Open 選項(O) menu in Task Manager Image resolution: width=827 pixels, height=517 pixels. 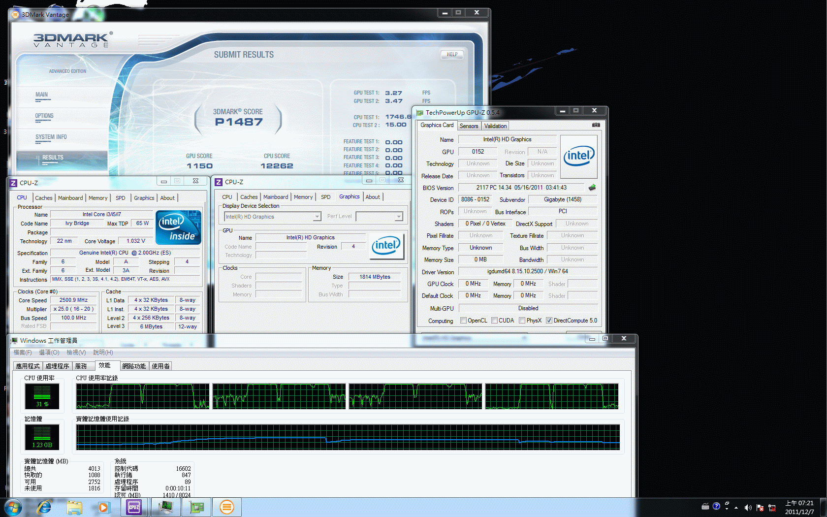49,353
